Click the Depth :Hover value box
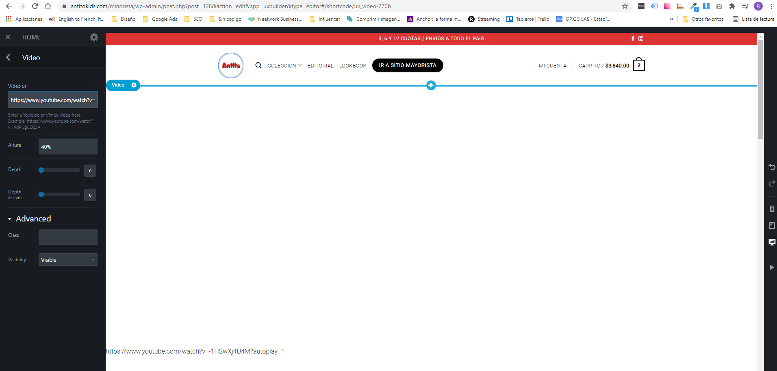This screenshot has width=777, height=371. coord(90,195)
